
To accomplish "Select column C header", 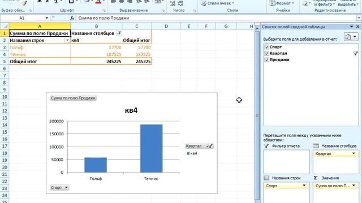I will coord(137,27).
